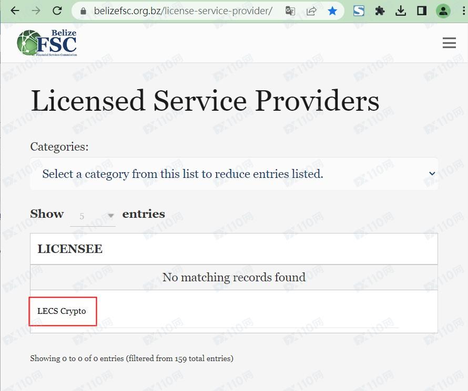The height and width of the screenshot is (391, 468).
Task: Open the blue S extension icon
Action: (359, 11)
